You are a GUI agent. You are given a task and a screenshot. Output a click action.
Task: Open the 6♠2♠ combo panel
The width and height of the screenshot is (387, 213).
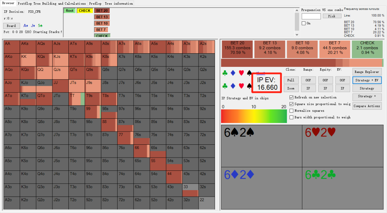262,146
